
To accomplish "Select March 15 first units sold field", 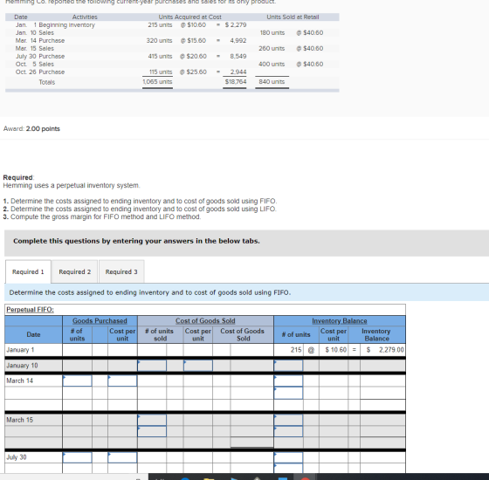I will 152,420.
